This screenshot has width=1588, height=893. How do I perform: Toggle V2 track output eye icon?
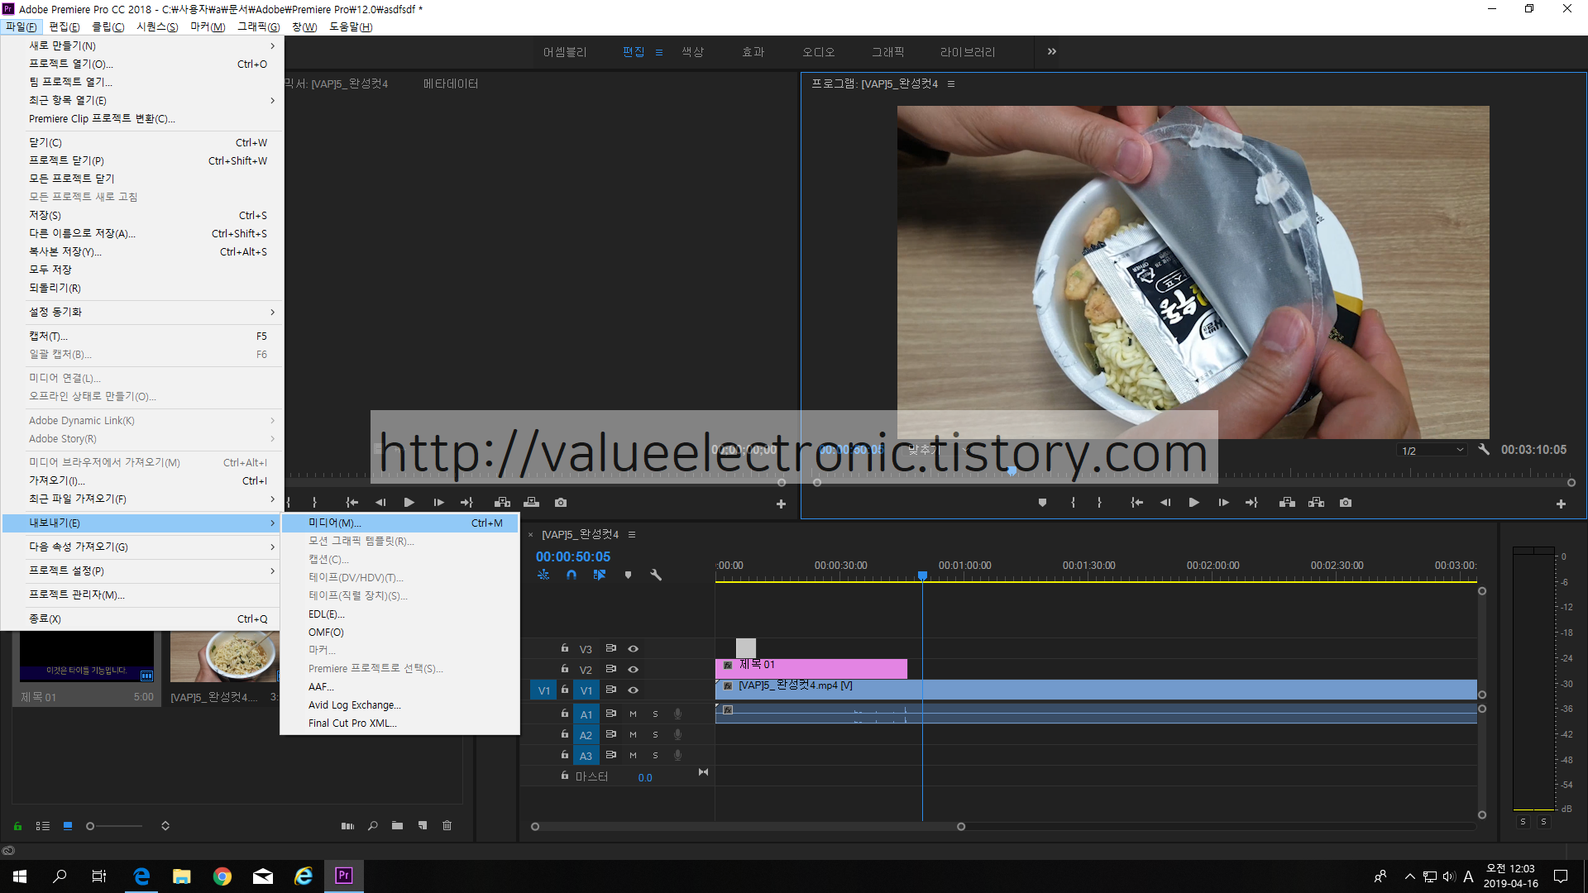coord(633,669)
